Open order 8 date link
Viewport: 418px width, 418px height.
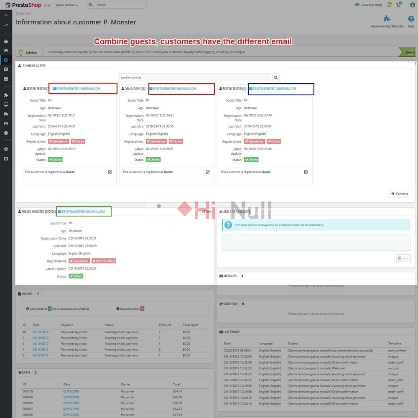pos(41,344)
